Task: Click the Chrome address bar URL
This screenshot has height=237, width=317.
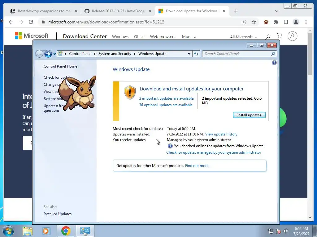Action: (x=106, y=22)
